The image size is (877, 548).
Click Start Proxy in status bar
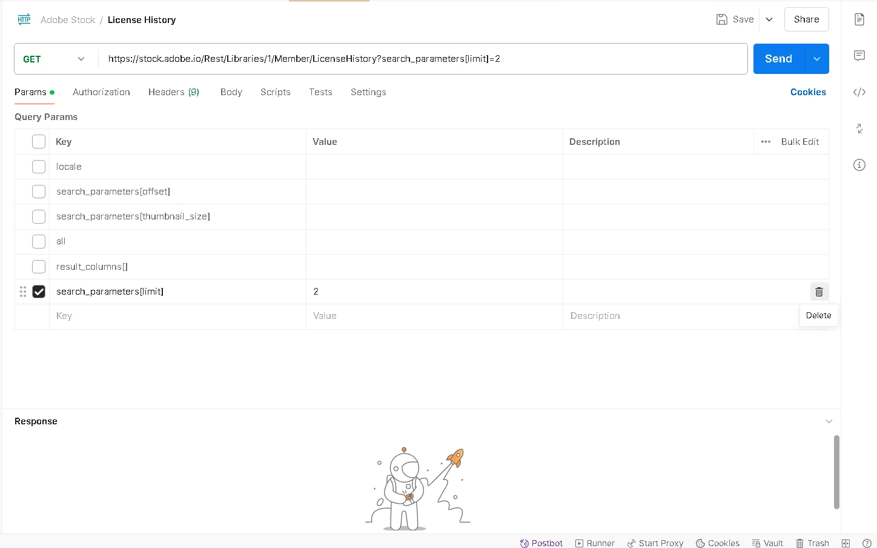point(655,543)
